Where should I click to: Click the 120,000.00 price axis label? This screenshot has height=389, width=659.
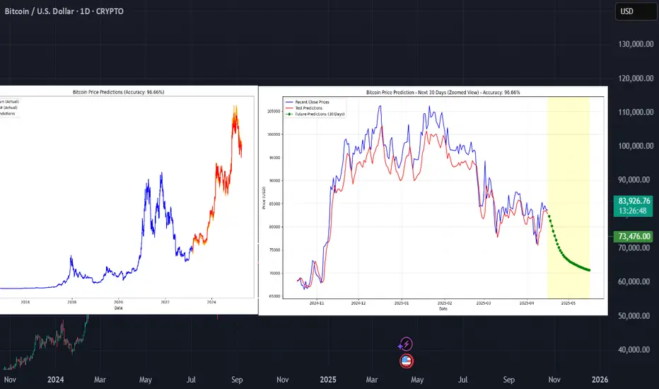pyautogui.click(x=636, y=79)
